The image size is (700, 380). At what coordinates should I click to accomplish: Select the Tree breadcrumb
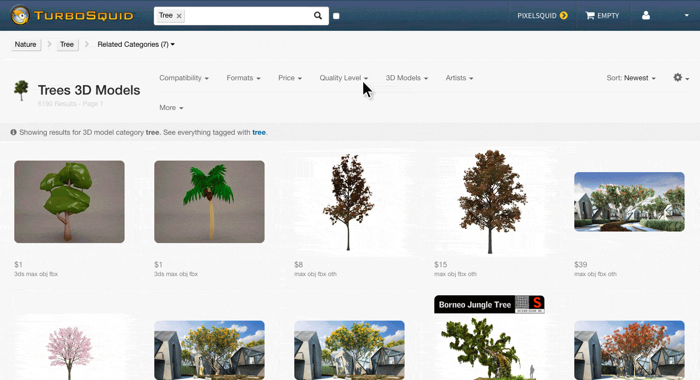click(x=67, y=45)
